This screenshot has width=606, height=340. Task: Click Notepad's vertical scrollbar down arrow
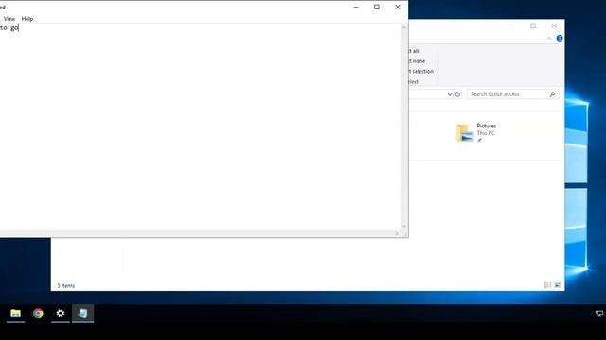[x=404, y=227]
